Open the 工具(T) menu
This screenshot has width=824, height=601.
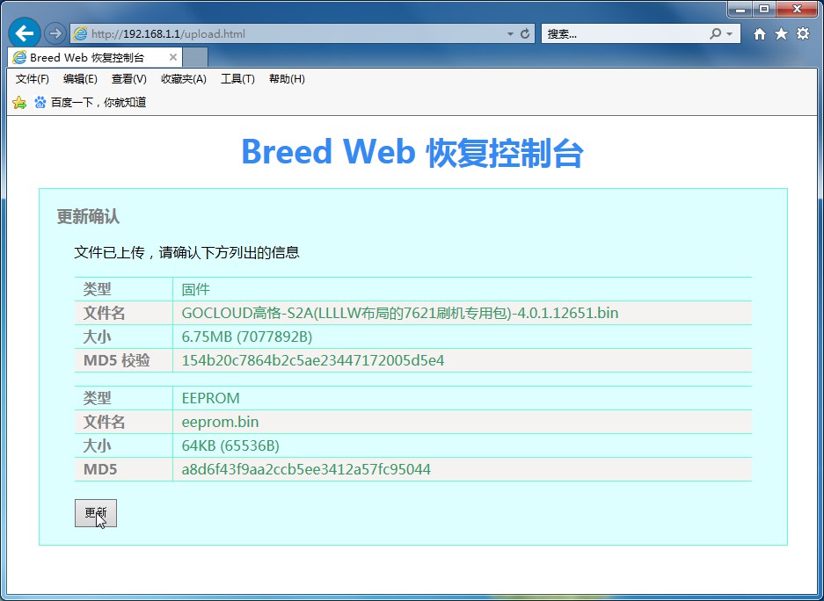[x=237, y=79]
